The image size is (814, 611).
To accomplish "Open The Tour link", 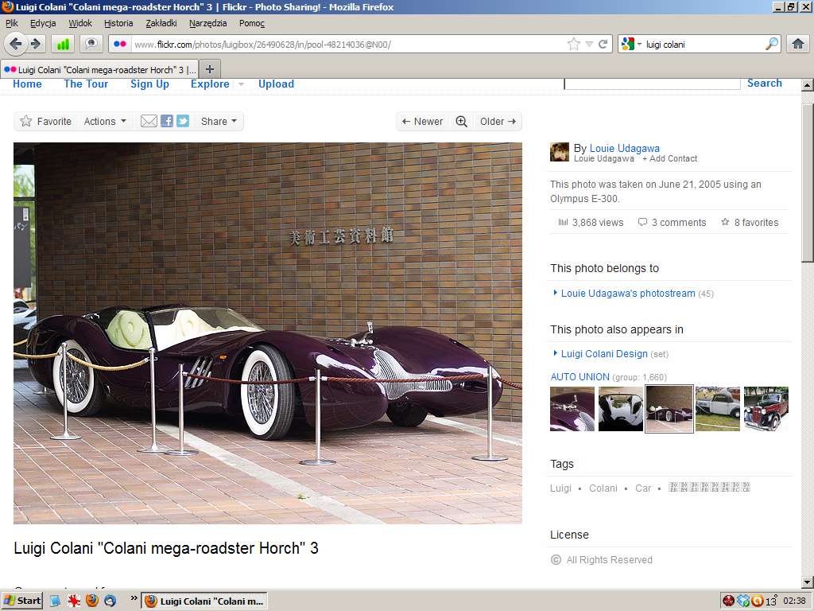I will tap(86, 84).
